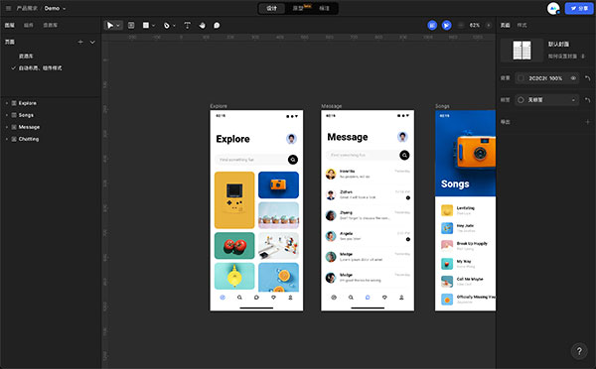This screenshot has width=596, height=369.
Task: Select the Songs layer row
Action: click(51, 115)
